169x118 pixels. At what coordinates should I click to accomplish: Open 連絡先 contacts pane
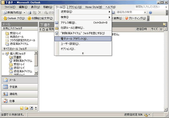pyautogui.click(x=20, y=94)
